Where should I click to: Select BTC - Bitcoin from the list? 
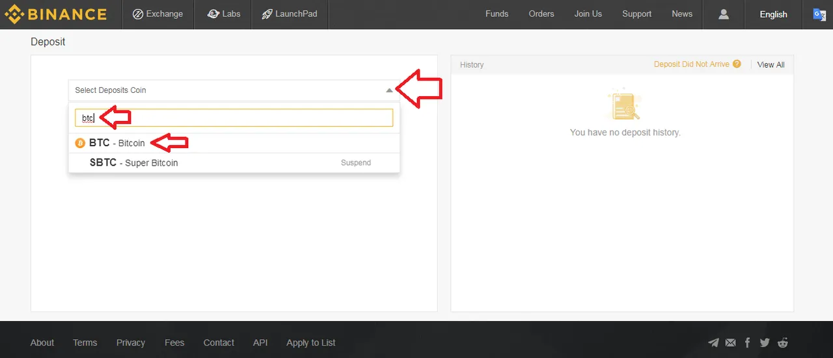[x=234, y=143]
